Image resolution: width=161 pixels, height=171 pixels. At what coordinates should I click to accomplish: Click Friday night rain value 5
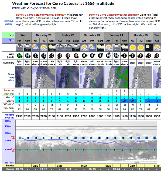[x=76, y=94]
